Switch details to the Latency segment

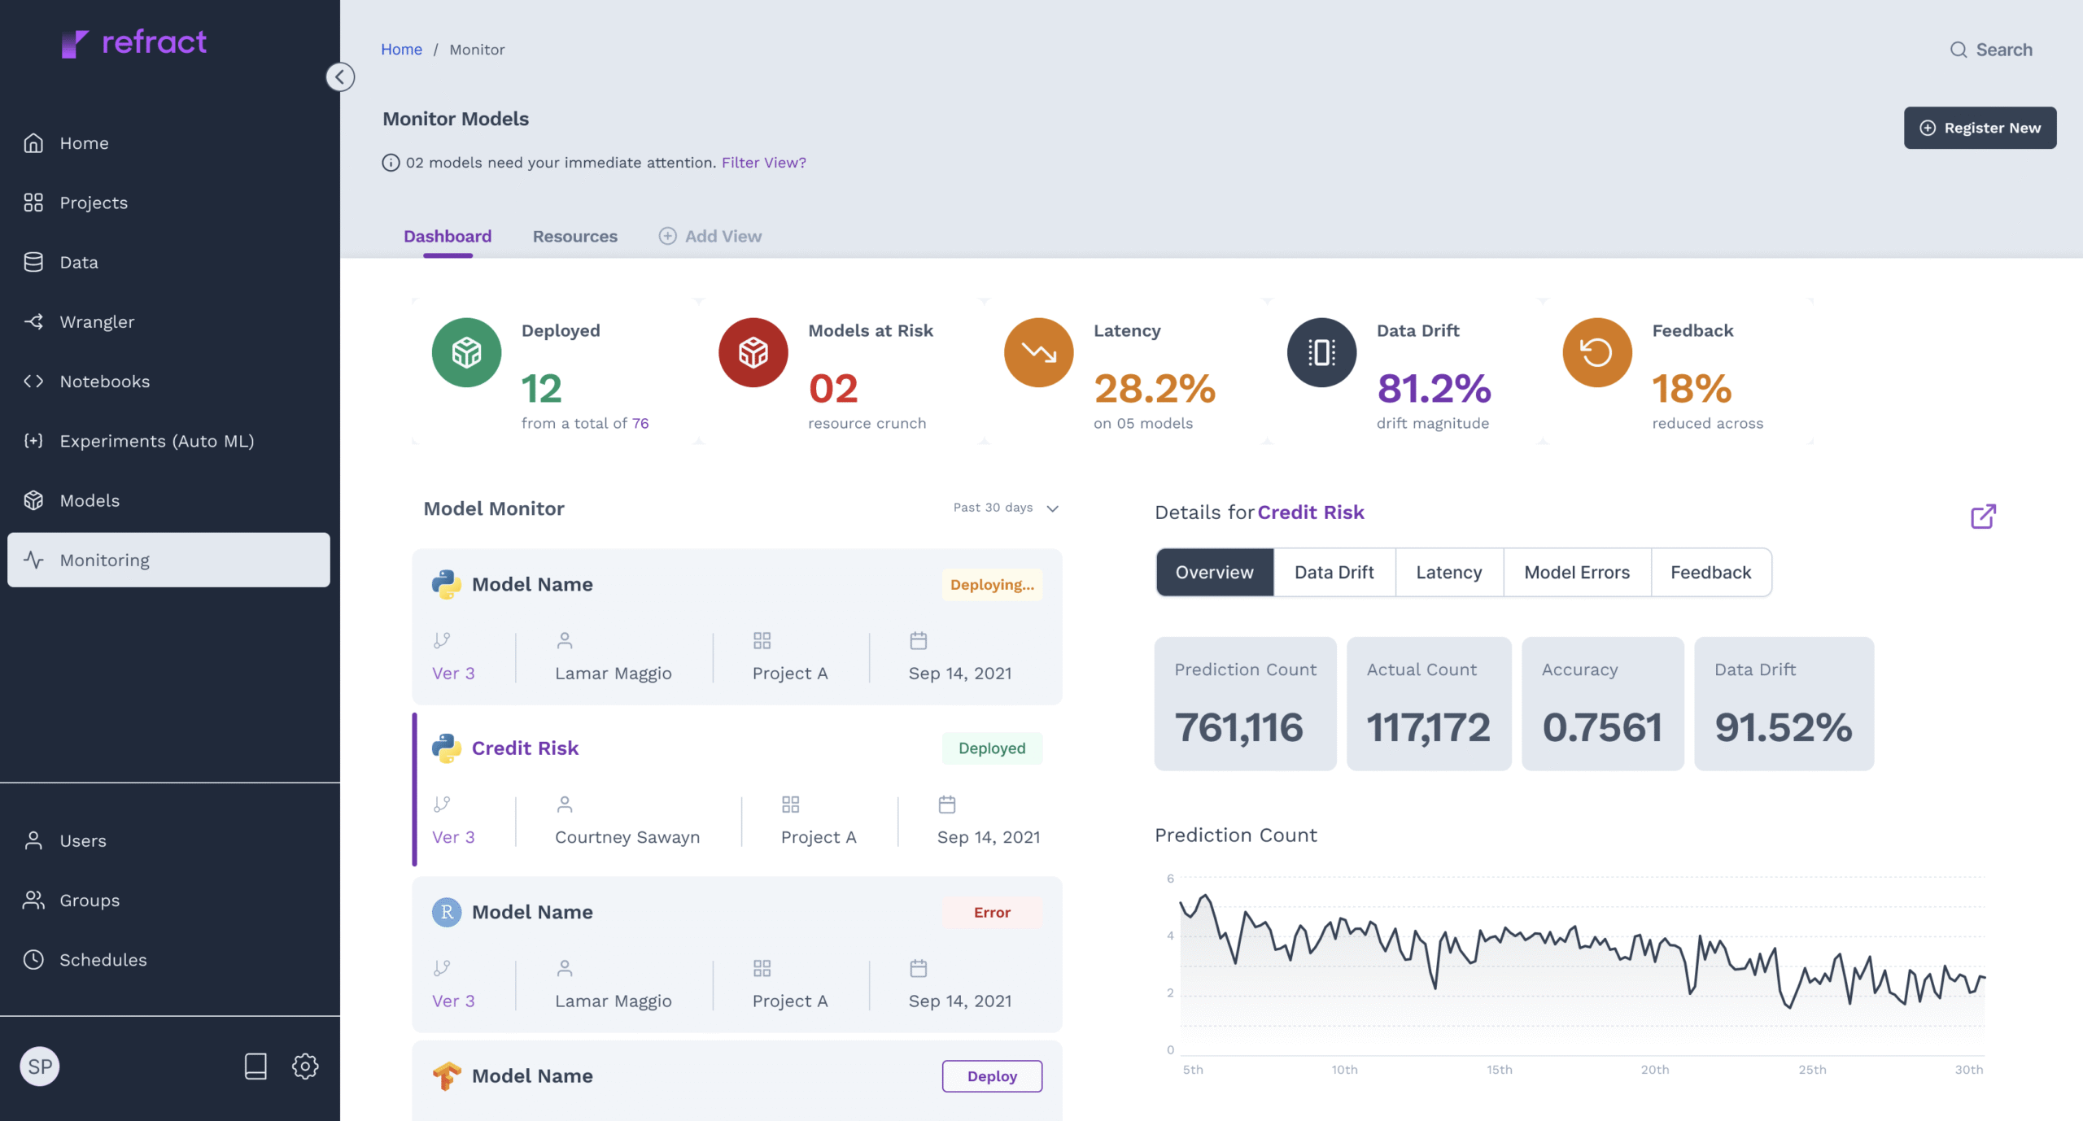[1448, 572]
